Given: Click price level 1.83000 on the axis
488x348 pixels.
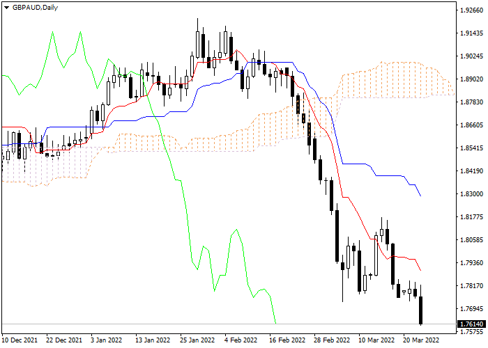Looking at the screenshot, I should pyautogui.click(x=472, y=194).
